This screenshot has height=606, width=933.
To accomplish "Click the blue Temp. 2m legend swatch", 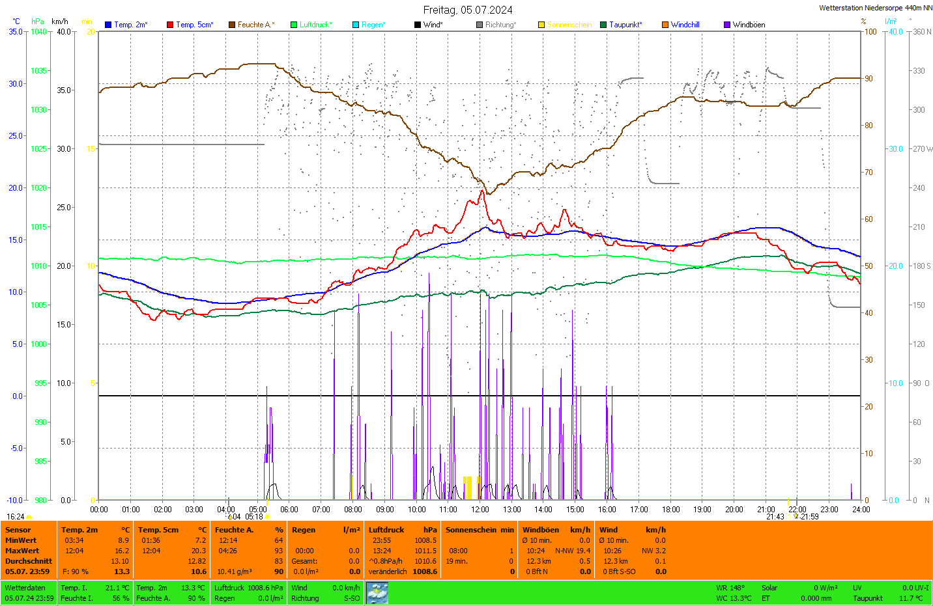I will click(108, 25).
